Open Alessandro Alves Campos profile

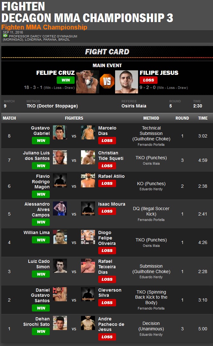[37, 209]
